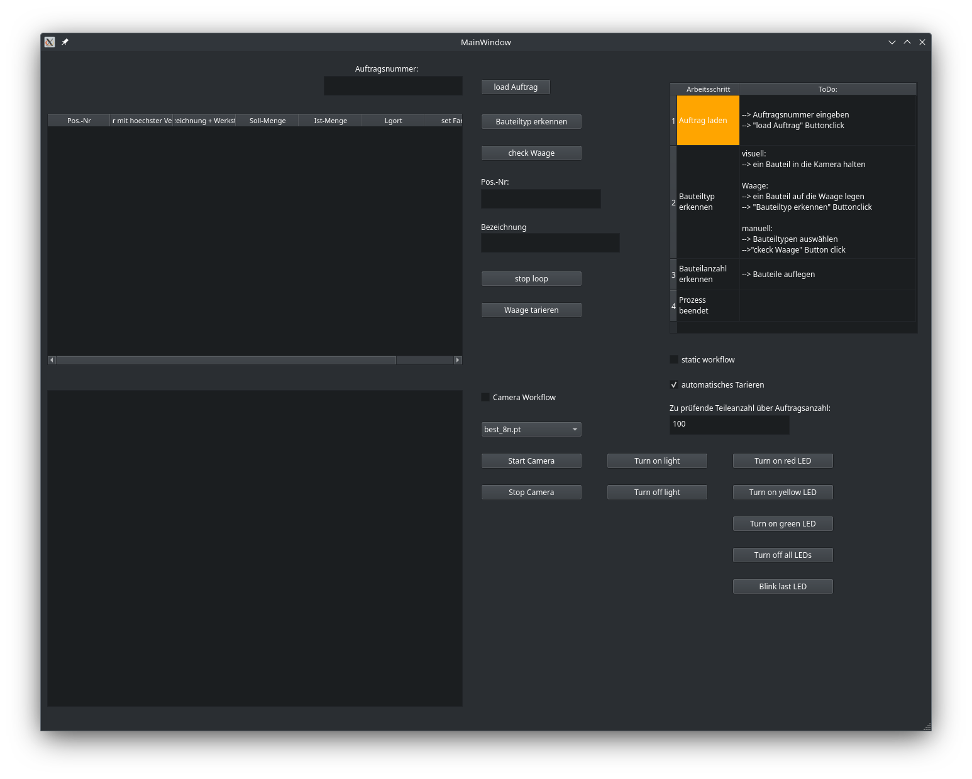Select the orange Auftrag laden cell
Screen dimensions: 972x779
pos(708,121)
